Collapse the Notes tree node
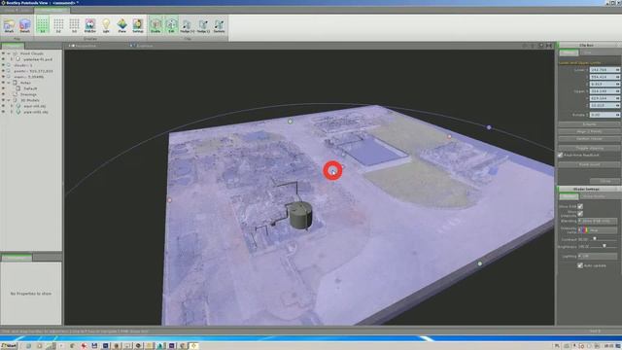This screenshot has width=622, height=350. [x=9, y=83]
